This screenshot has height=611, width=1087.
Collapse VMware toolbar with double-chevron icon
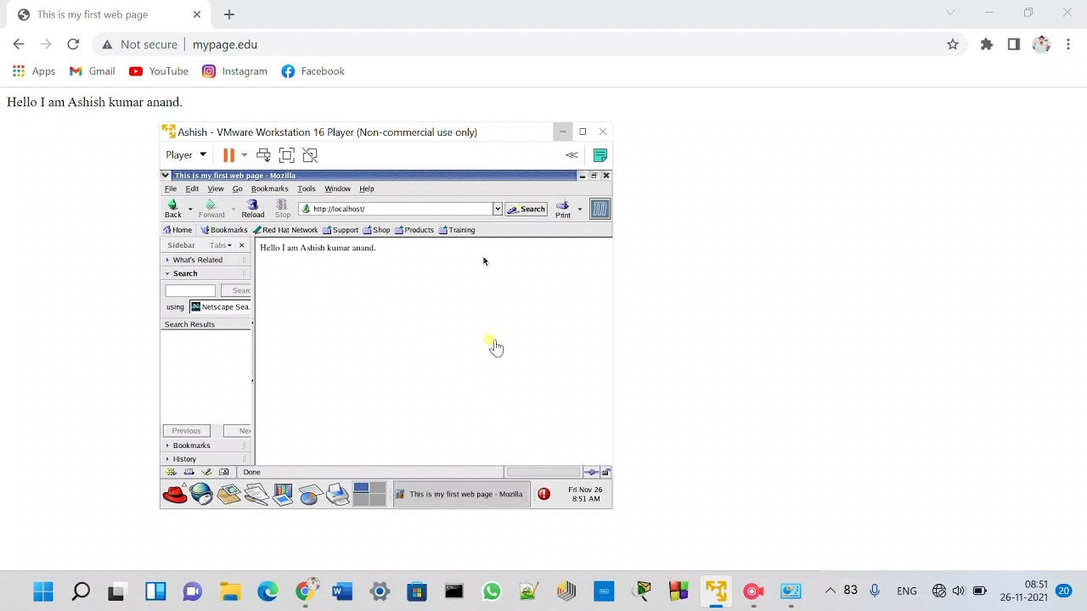click(x=572, y=155)
